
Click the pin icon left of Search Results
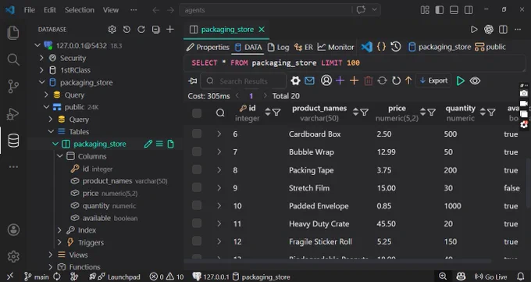click(193, 81)
